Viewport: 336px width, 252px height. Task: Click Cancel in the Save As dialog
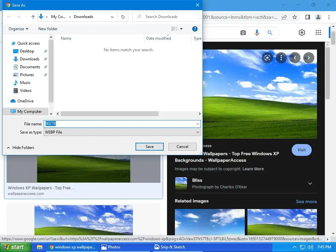point(182,147)
